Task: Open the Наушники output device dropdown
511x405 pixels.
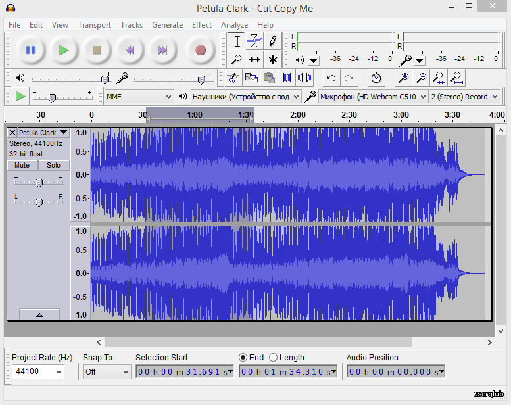Action: coord(246,97)
